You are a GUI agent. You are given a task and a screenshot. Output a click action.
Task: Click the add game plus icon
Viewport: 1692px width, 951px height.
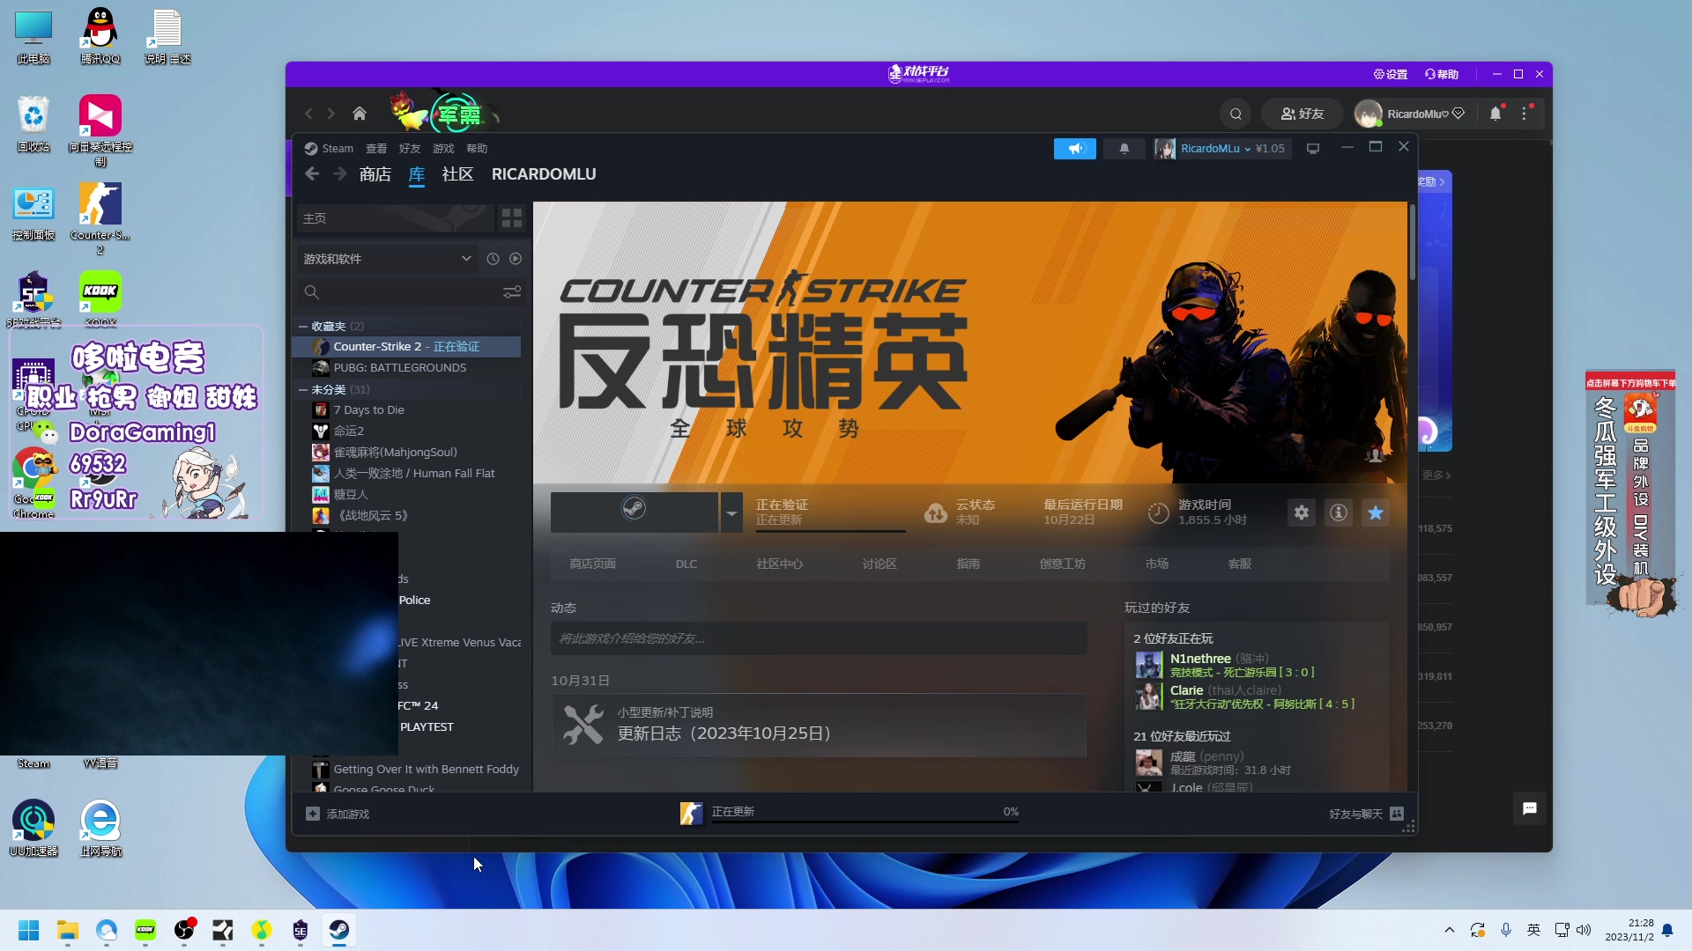coord(313,814)
